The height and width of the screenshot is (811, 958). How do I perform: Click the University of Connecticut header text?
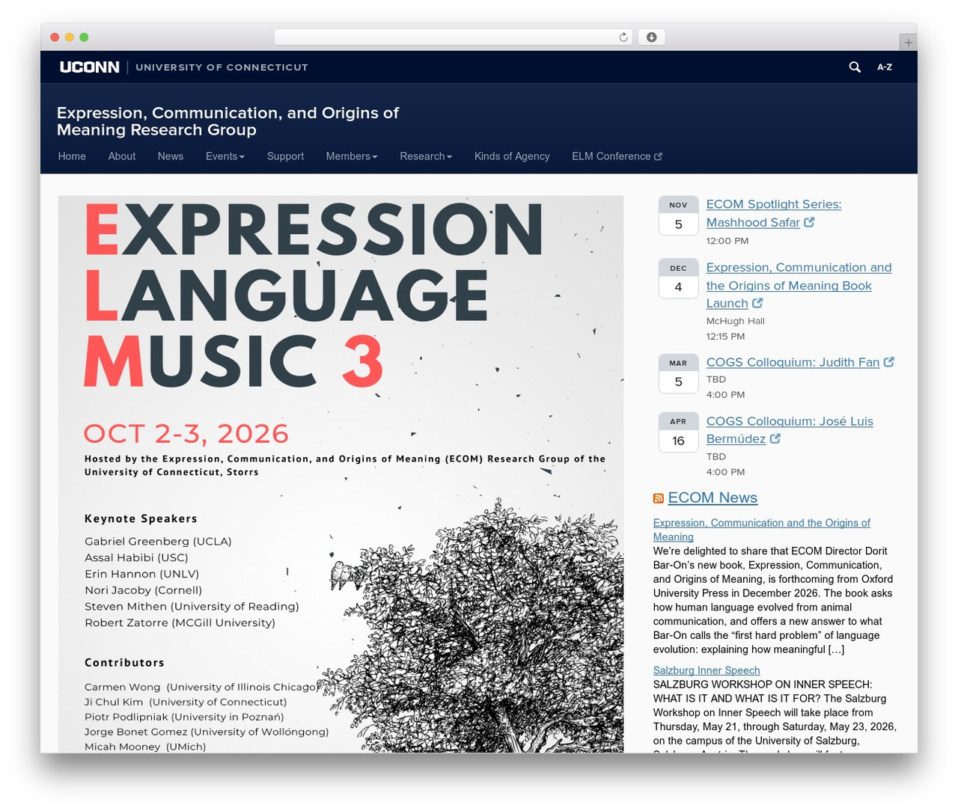[x=222, y=67]
